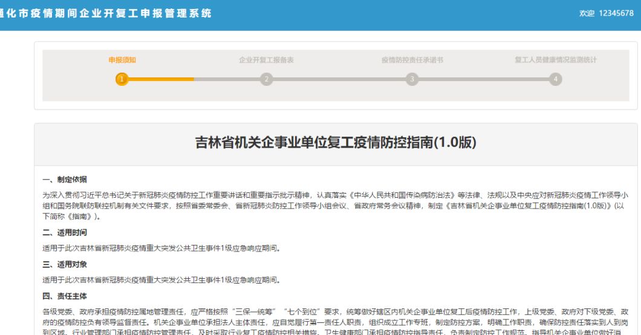This screenshot has height=335, width=641.
Task: Click the step 4 circle marker
Action: pos(555,79)
